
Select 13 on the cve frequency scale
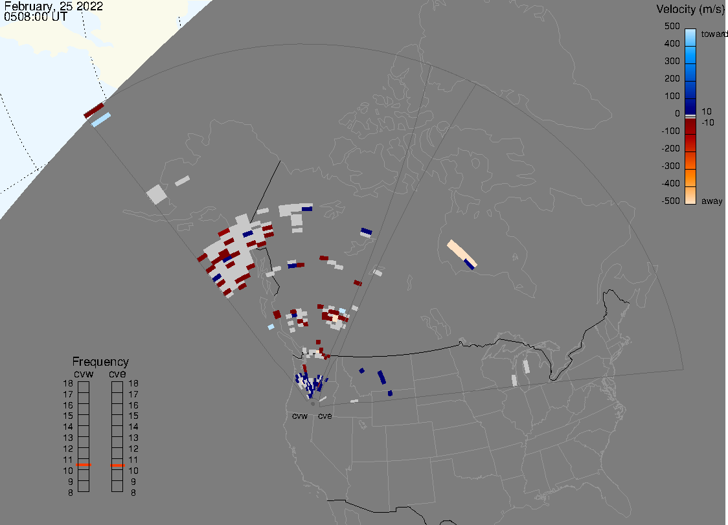(x=133, y=438)
